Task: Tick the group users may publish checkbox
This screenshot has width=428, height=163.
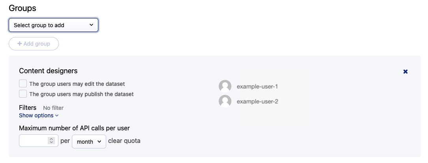Action: pyautogui.click(x=23, y=94)
